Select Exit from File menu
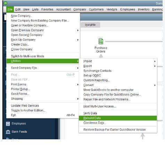 tap(43, 115)
